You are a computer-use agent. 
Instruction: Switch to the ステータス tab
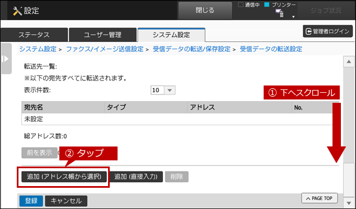tap(34, 35)
